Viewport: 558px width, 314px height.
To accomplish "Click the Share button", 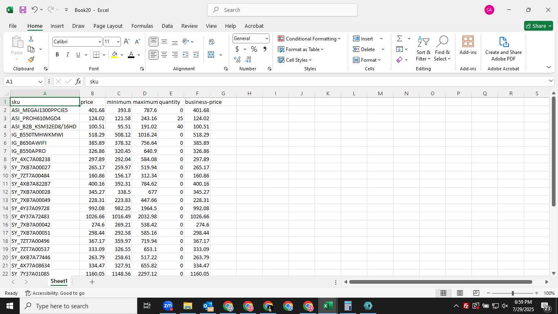I will (x=538, y=26).
